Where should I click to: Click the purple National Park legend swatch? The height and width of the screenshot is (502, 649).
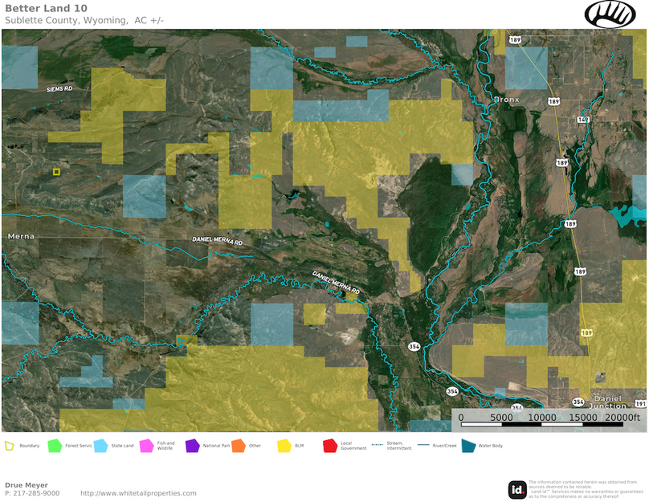[192, 445]
